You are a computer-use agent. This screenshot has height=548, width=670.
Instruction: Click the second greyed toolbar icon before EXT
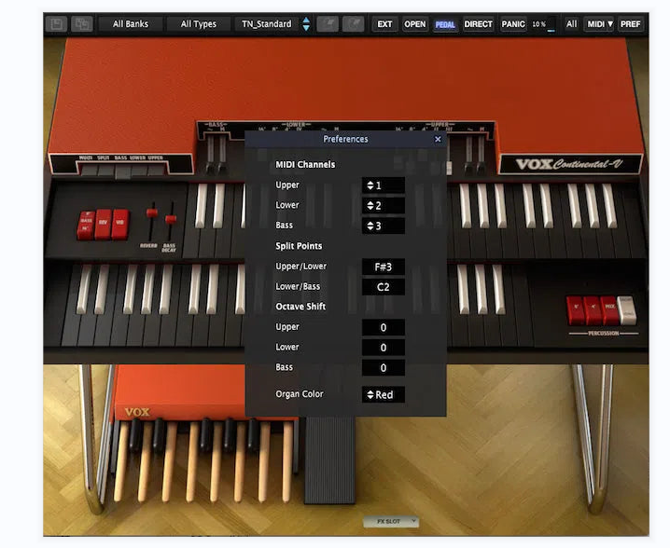point(354,24)
